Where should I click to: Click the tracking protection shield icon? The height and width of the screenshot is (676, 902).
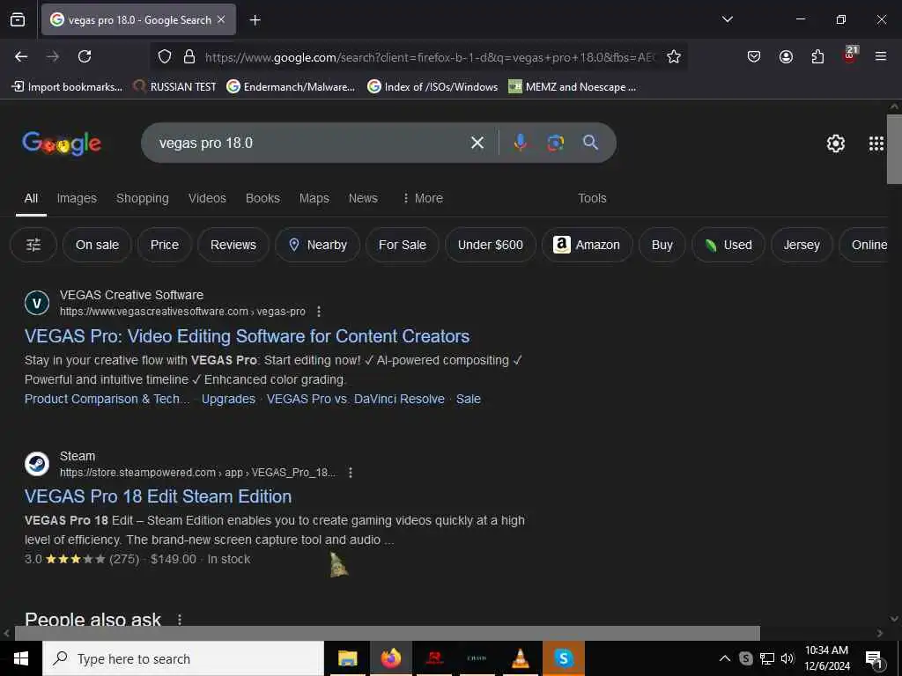(x=165, y=56)
